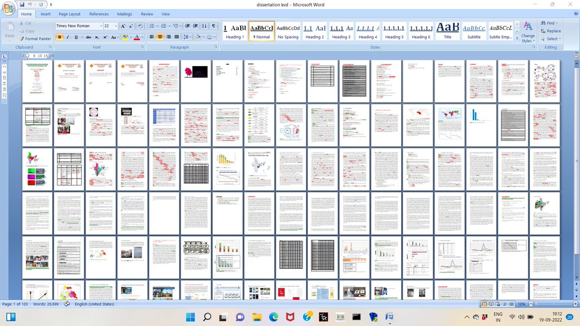
Task: Apply the Title style
Action: (x=448, y=31)
